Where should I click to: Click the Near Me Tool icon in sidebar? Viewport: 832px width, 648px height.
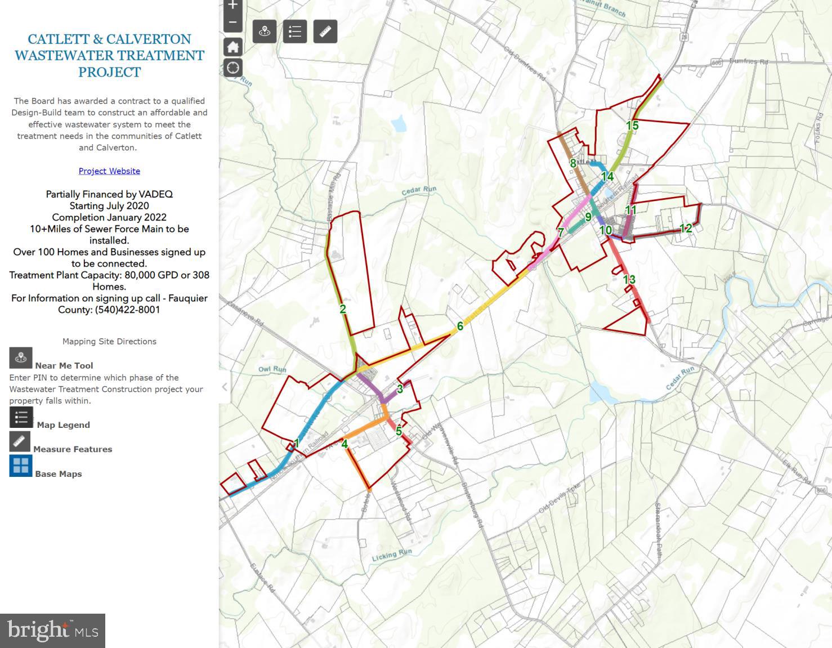coord(21,357)
